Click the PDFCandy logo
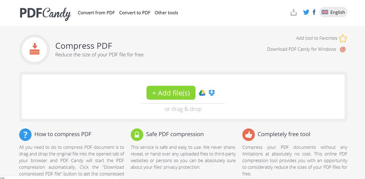The image size is (365, 179). pyautogui.click(x=45, y=13)
